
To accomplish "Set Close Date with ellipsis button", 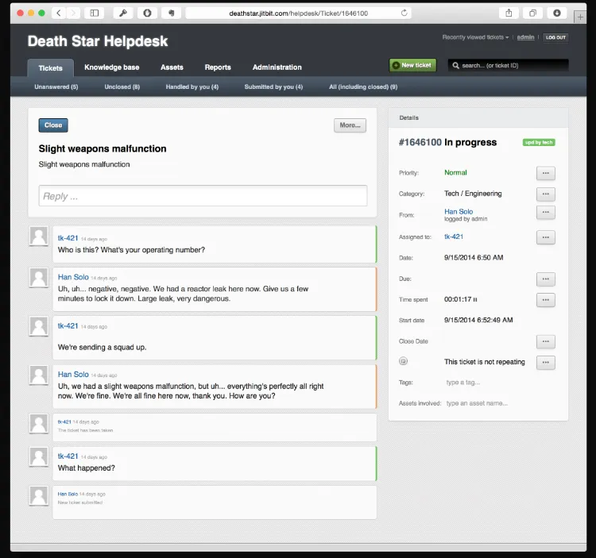I will point(546,341).
